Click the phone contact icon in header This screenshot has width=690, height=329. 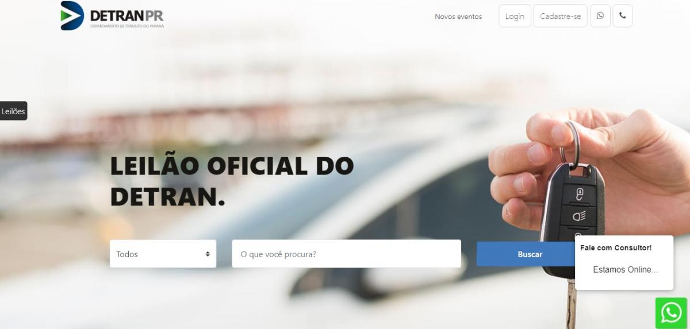point(622,16)
